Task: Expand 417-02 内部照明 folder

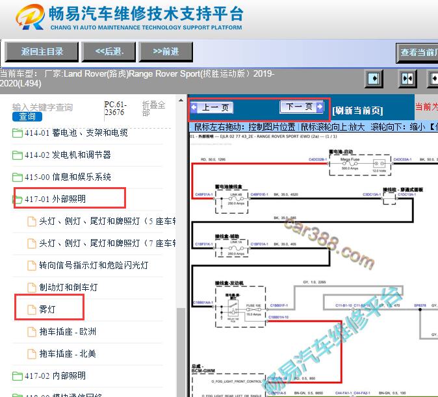Action: (x=55, y=376)
